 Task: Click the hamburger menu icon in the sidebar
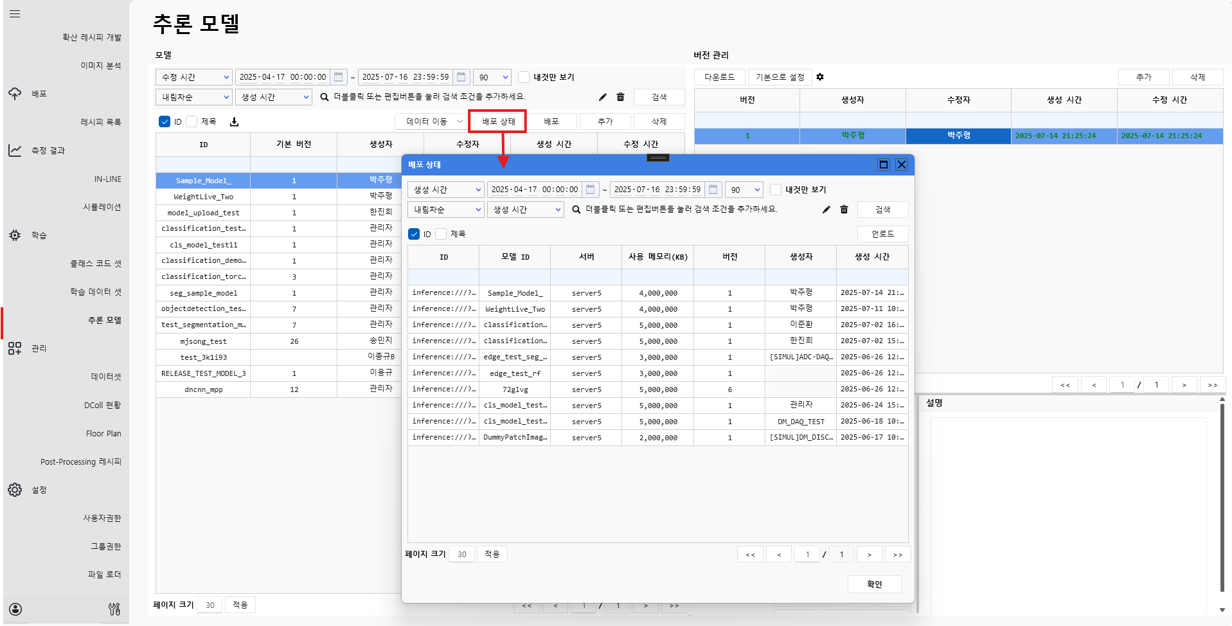(15, 13)
